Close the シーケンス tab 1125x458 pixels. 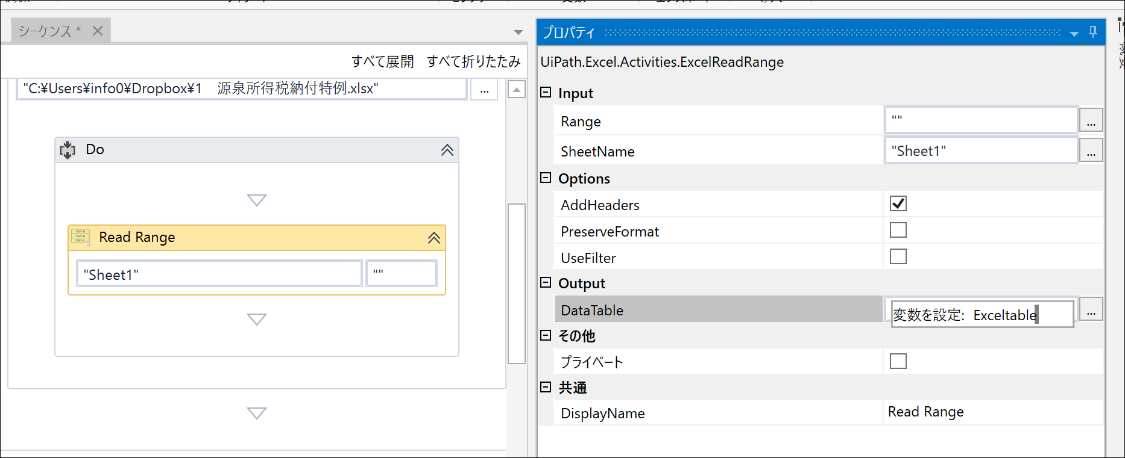tap(98, 31)
